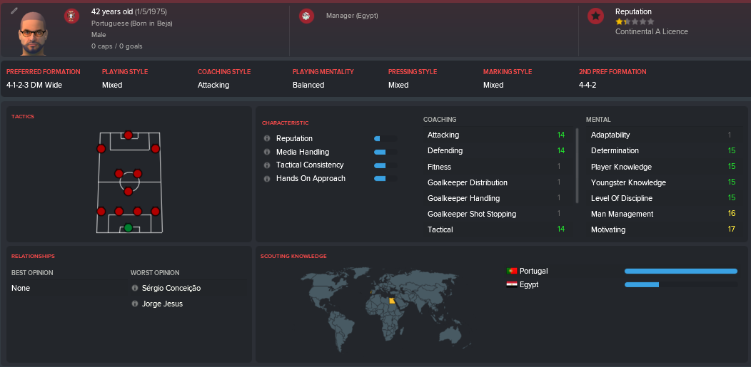
Task: Click the Egypt flag icon
Action: pyautogui.click(x=512, y=284)
